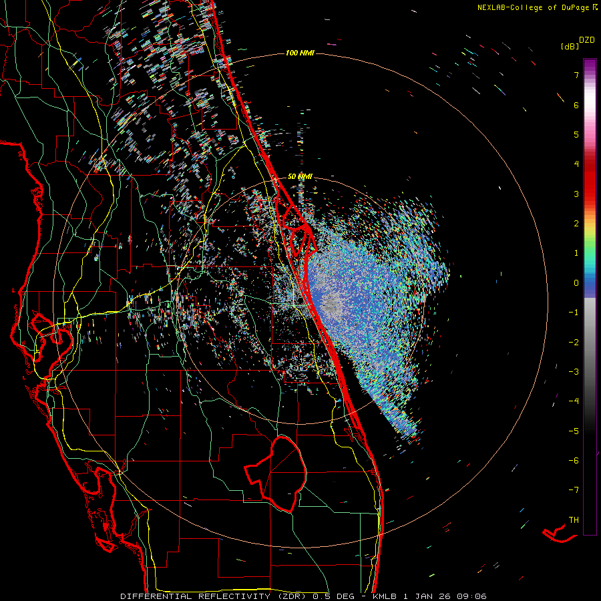Click the 100 NMI range ring label
The image size is (601, 601).
coord(300,53)
